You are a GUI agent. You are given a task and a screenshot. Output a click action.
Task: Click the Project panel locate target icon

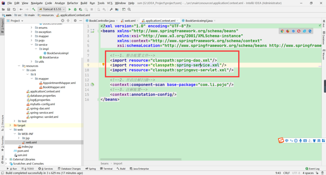63,21
